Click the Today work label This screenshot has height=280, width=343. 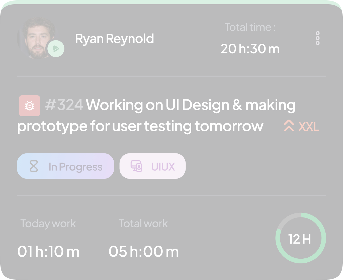48,223
